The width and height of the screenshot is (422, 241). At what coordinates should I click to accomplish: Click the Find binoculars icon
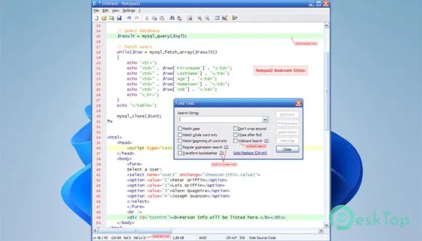pyautogui.click(x=172, y=18)
